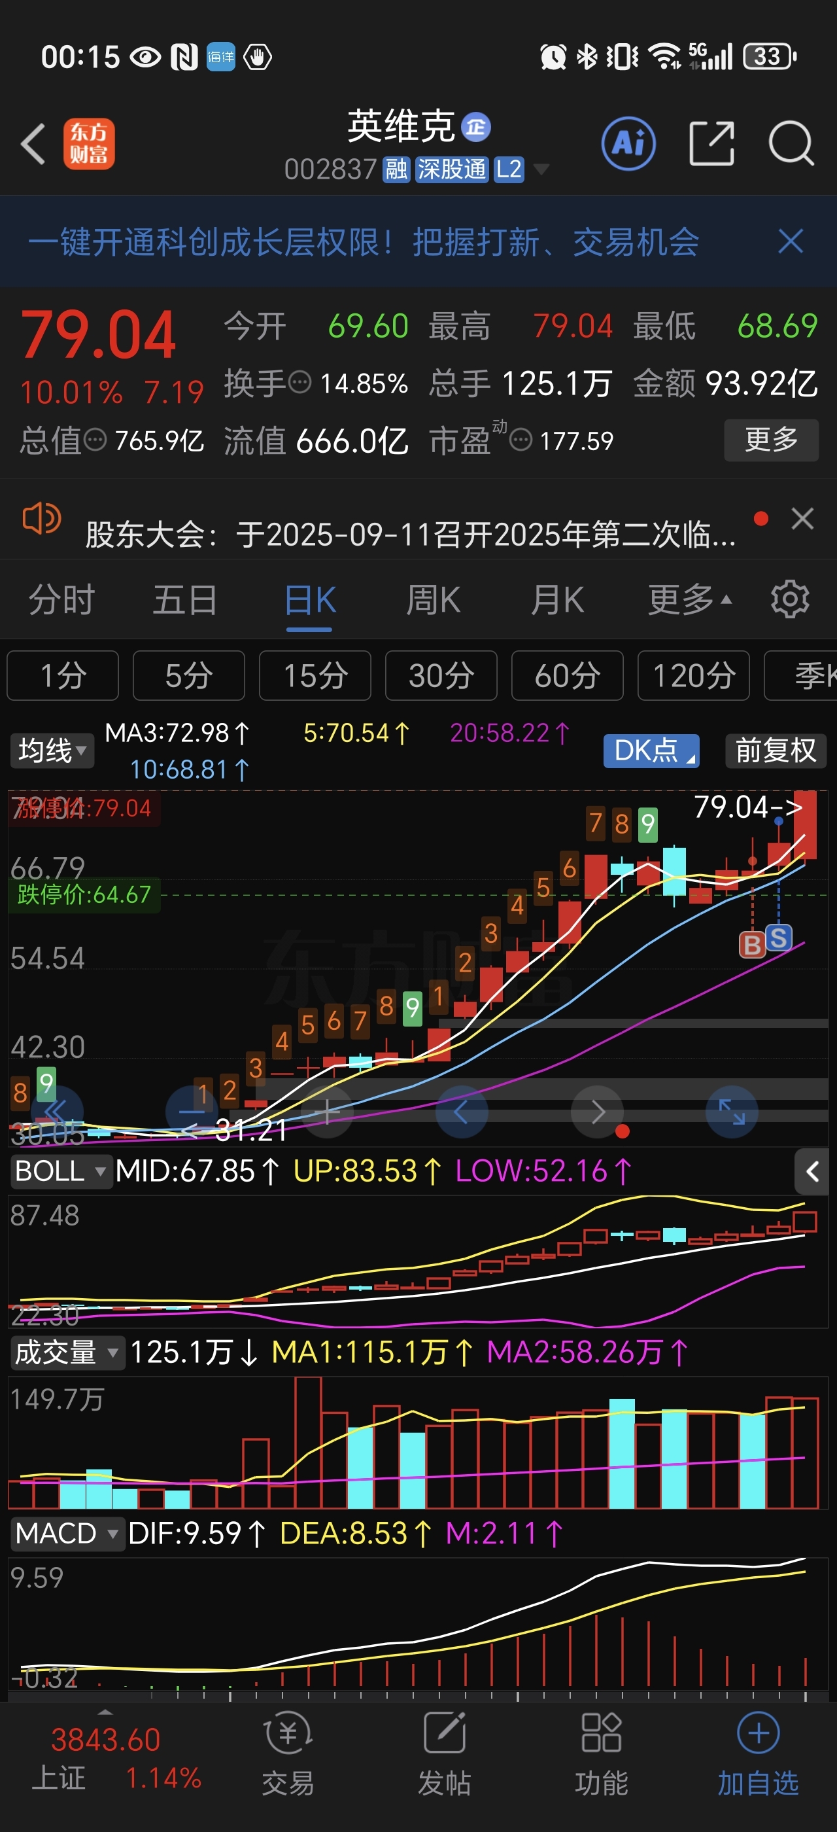The height and width of the screenshot is (1832, 837).
Task: Tap the 一键开通科创成长层权限 banner text
Action: 364,242
